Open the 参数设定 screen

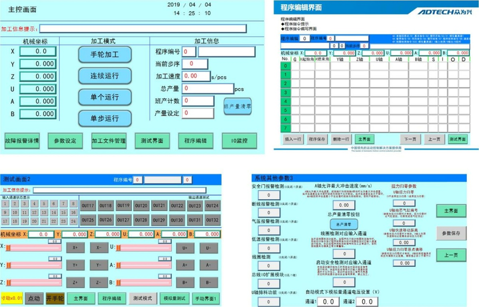tap(65, 141)
